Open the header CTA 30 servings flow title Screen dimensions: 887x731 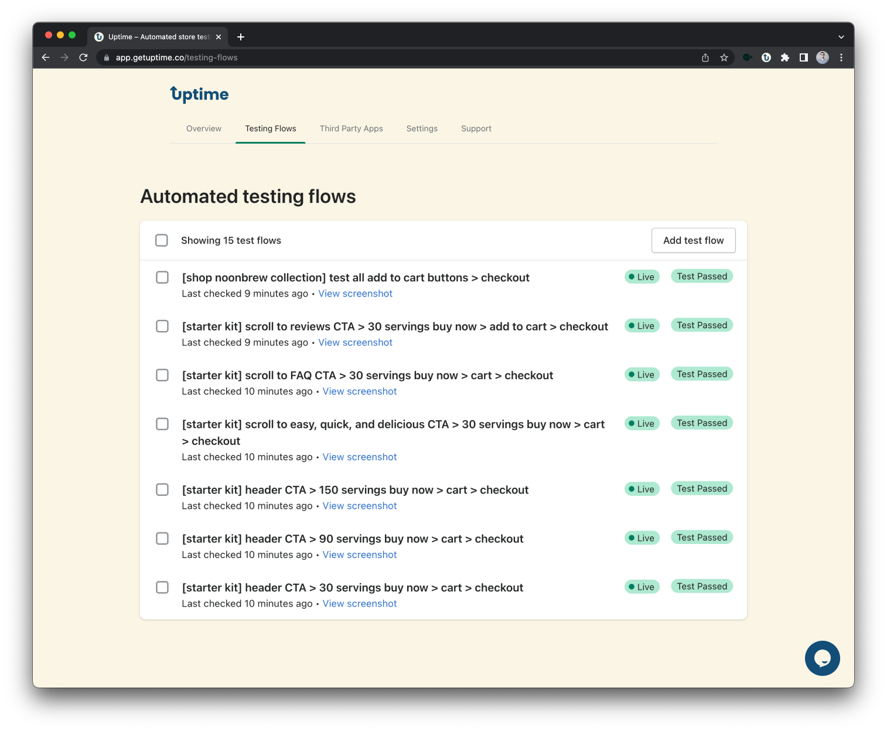tap(353, 588)
